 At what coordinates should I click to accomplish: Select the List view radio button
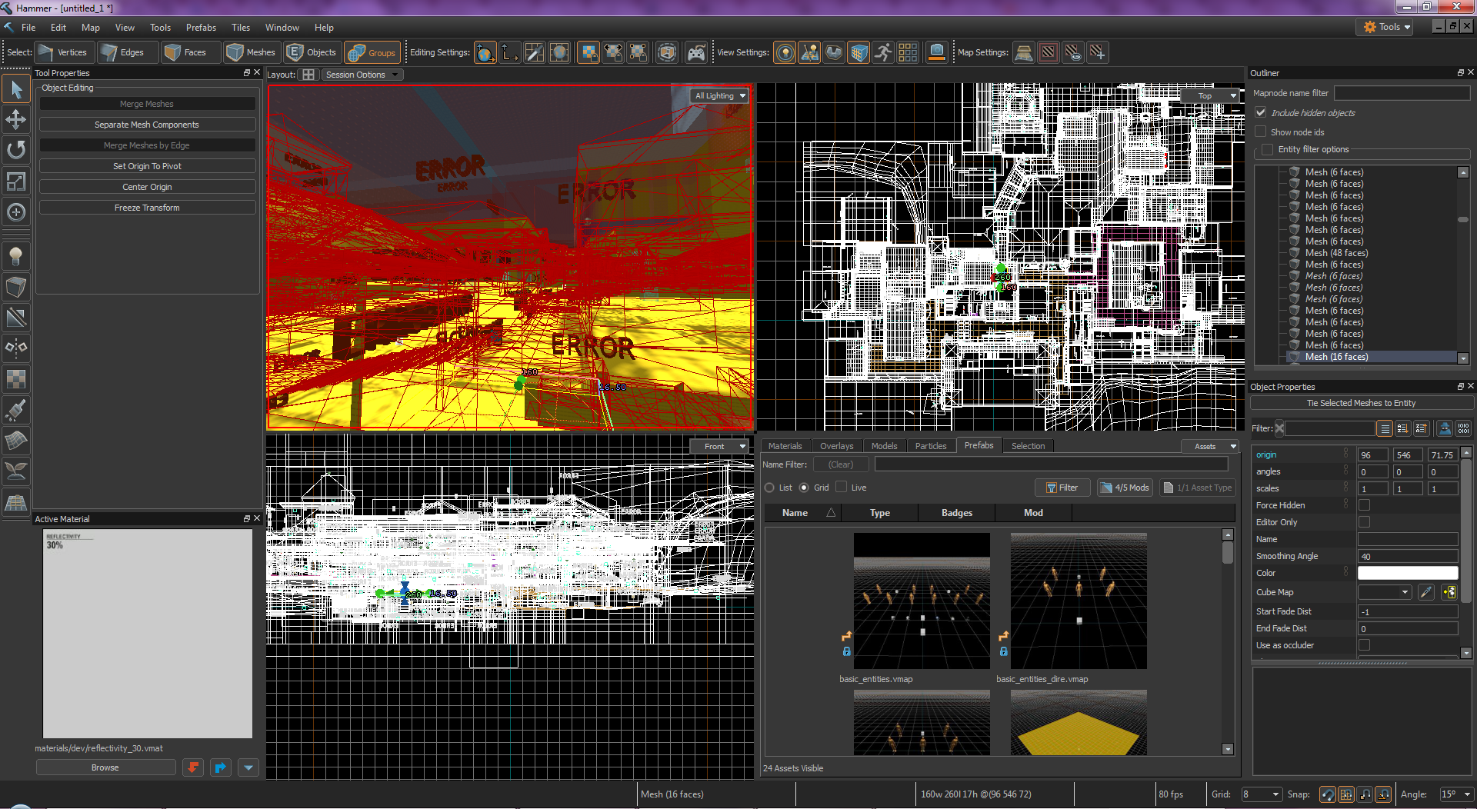point(769,488)
